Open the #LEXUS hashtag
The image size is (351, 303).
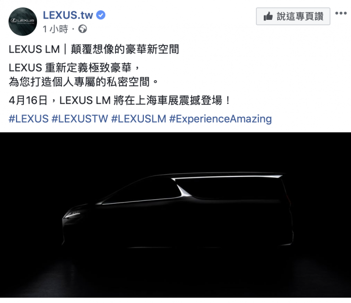[29, 119]
